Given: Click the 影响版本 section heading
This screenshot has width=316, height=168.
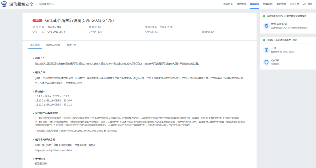Looking at the screenshot, I should click(40, 92).
